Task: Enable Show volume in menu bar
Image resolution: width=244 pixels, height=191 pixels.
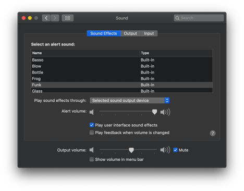Action: (92, 159)
